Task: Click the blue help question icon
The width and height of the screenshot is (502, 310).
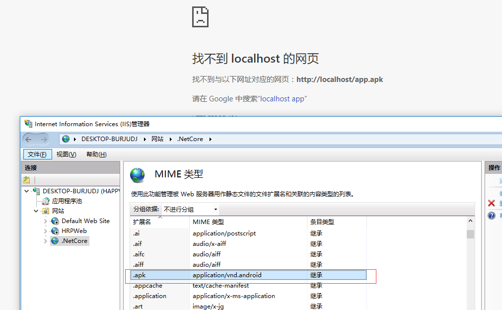Action: (492, 216)
